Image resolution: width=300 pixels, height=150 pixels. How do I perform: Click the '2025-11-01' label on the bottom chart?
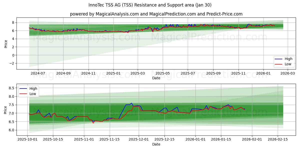pos(84,140)
